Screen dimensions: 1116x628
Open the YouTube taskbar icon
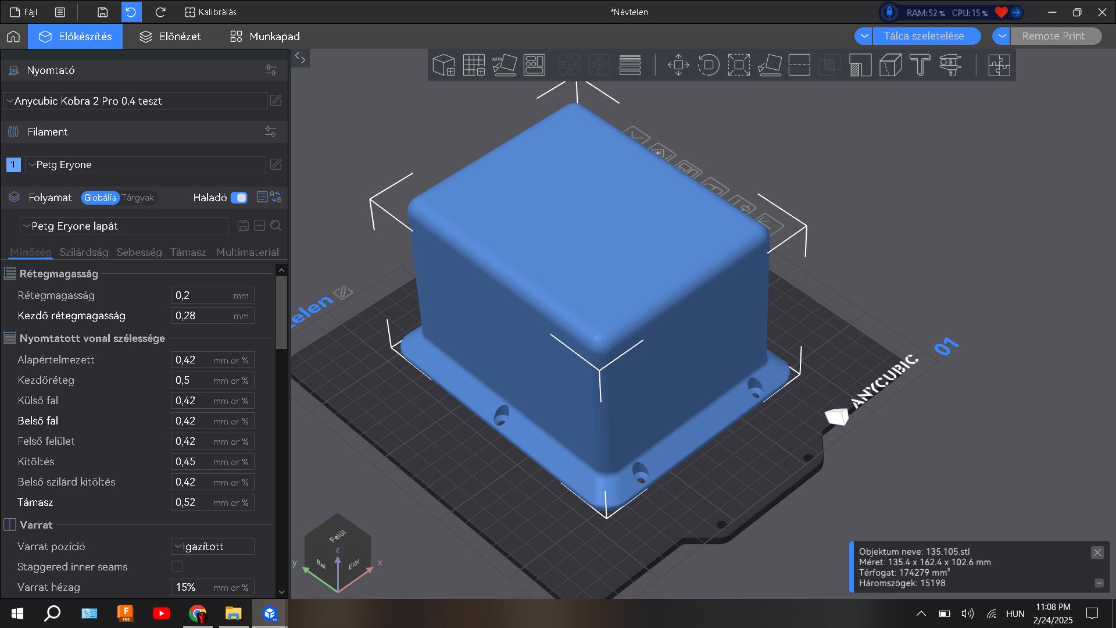[x=162, y=613]
